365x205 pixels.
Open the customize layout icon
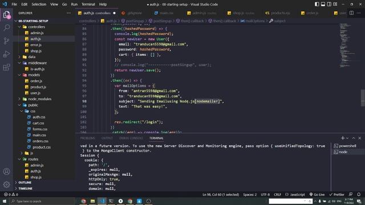[335, 4]
